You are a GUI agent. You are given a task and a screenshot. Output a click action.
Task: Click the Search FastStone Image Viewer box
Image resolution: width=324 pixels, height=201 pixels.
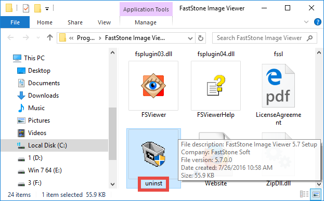pos(265,38)
